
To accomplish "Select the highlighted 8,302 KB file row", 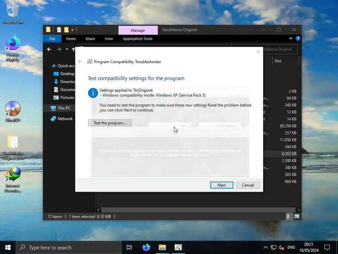I will (x=280, y=153).
